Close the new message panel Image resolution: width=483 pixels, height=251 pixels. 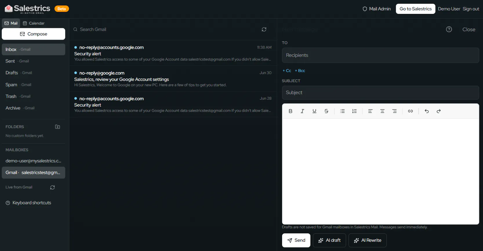coord(469,29)
